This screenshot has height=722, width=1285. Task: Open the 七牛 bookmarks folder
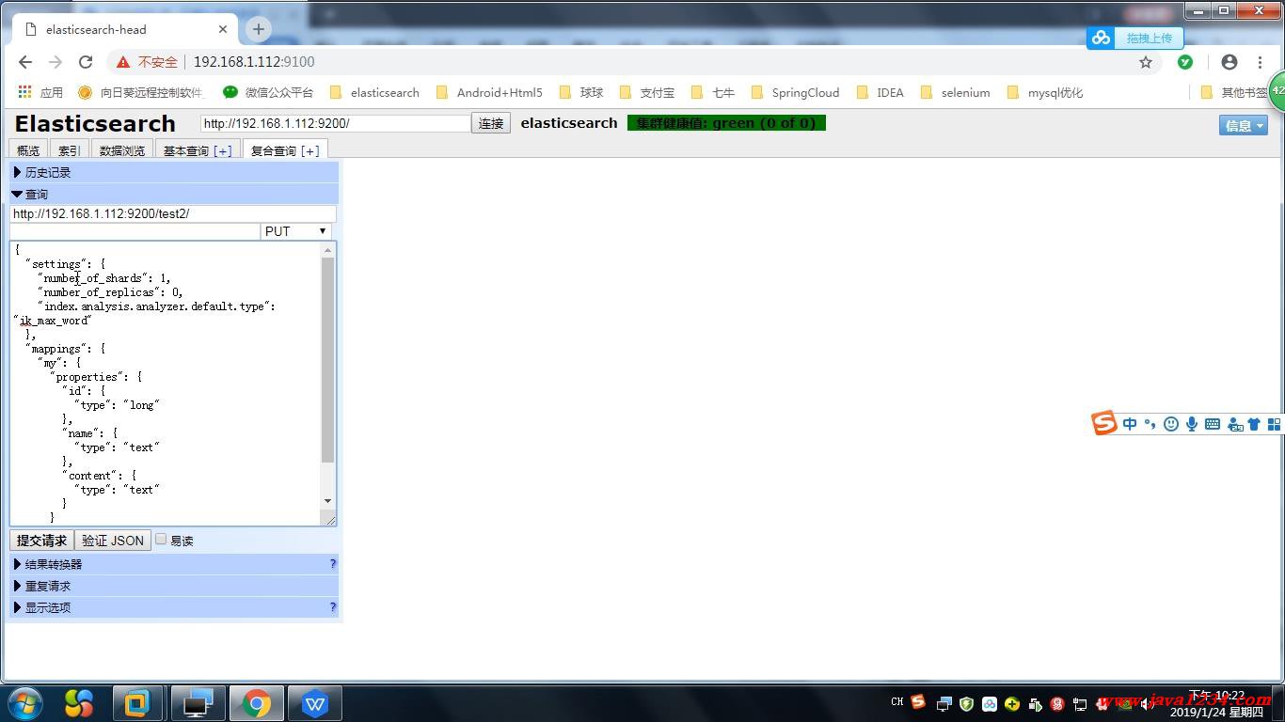pyautogui.click(x=713, y=92)
